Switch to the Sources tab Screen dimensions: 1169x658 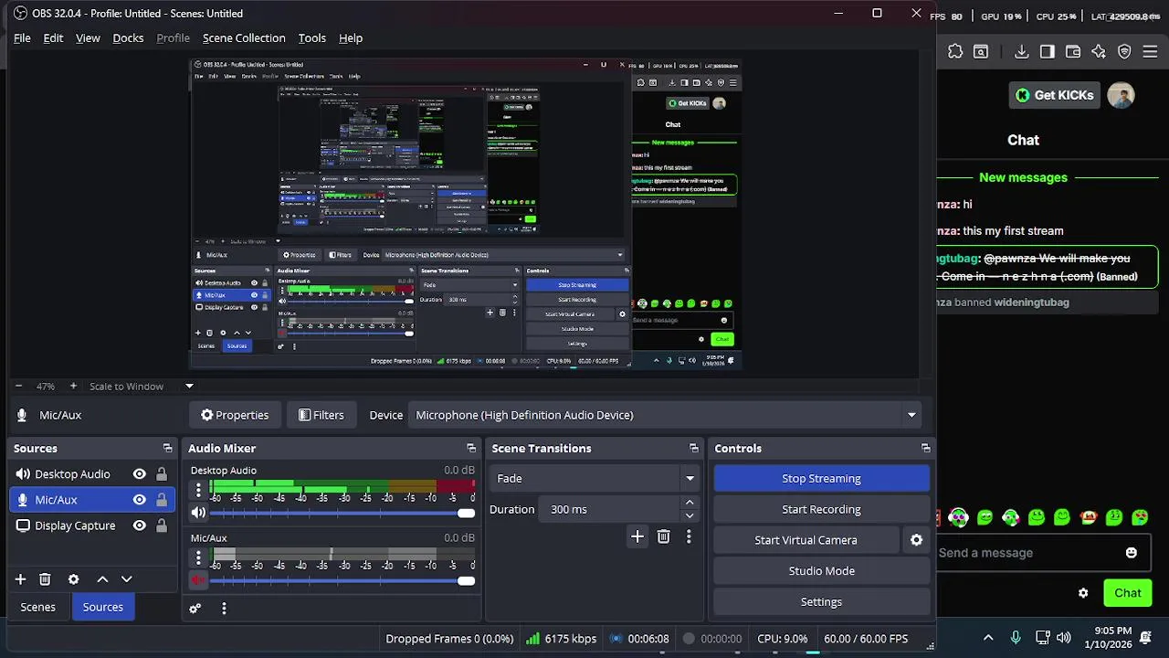(x=102, y=607)
